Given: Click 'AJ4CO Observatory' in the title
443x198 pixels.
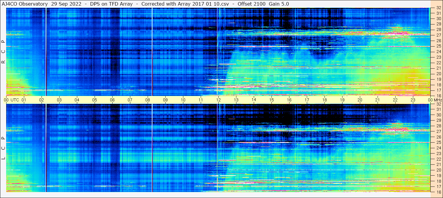Looking at the screenshot, I should click(x=25, y=4).
